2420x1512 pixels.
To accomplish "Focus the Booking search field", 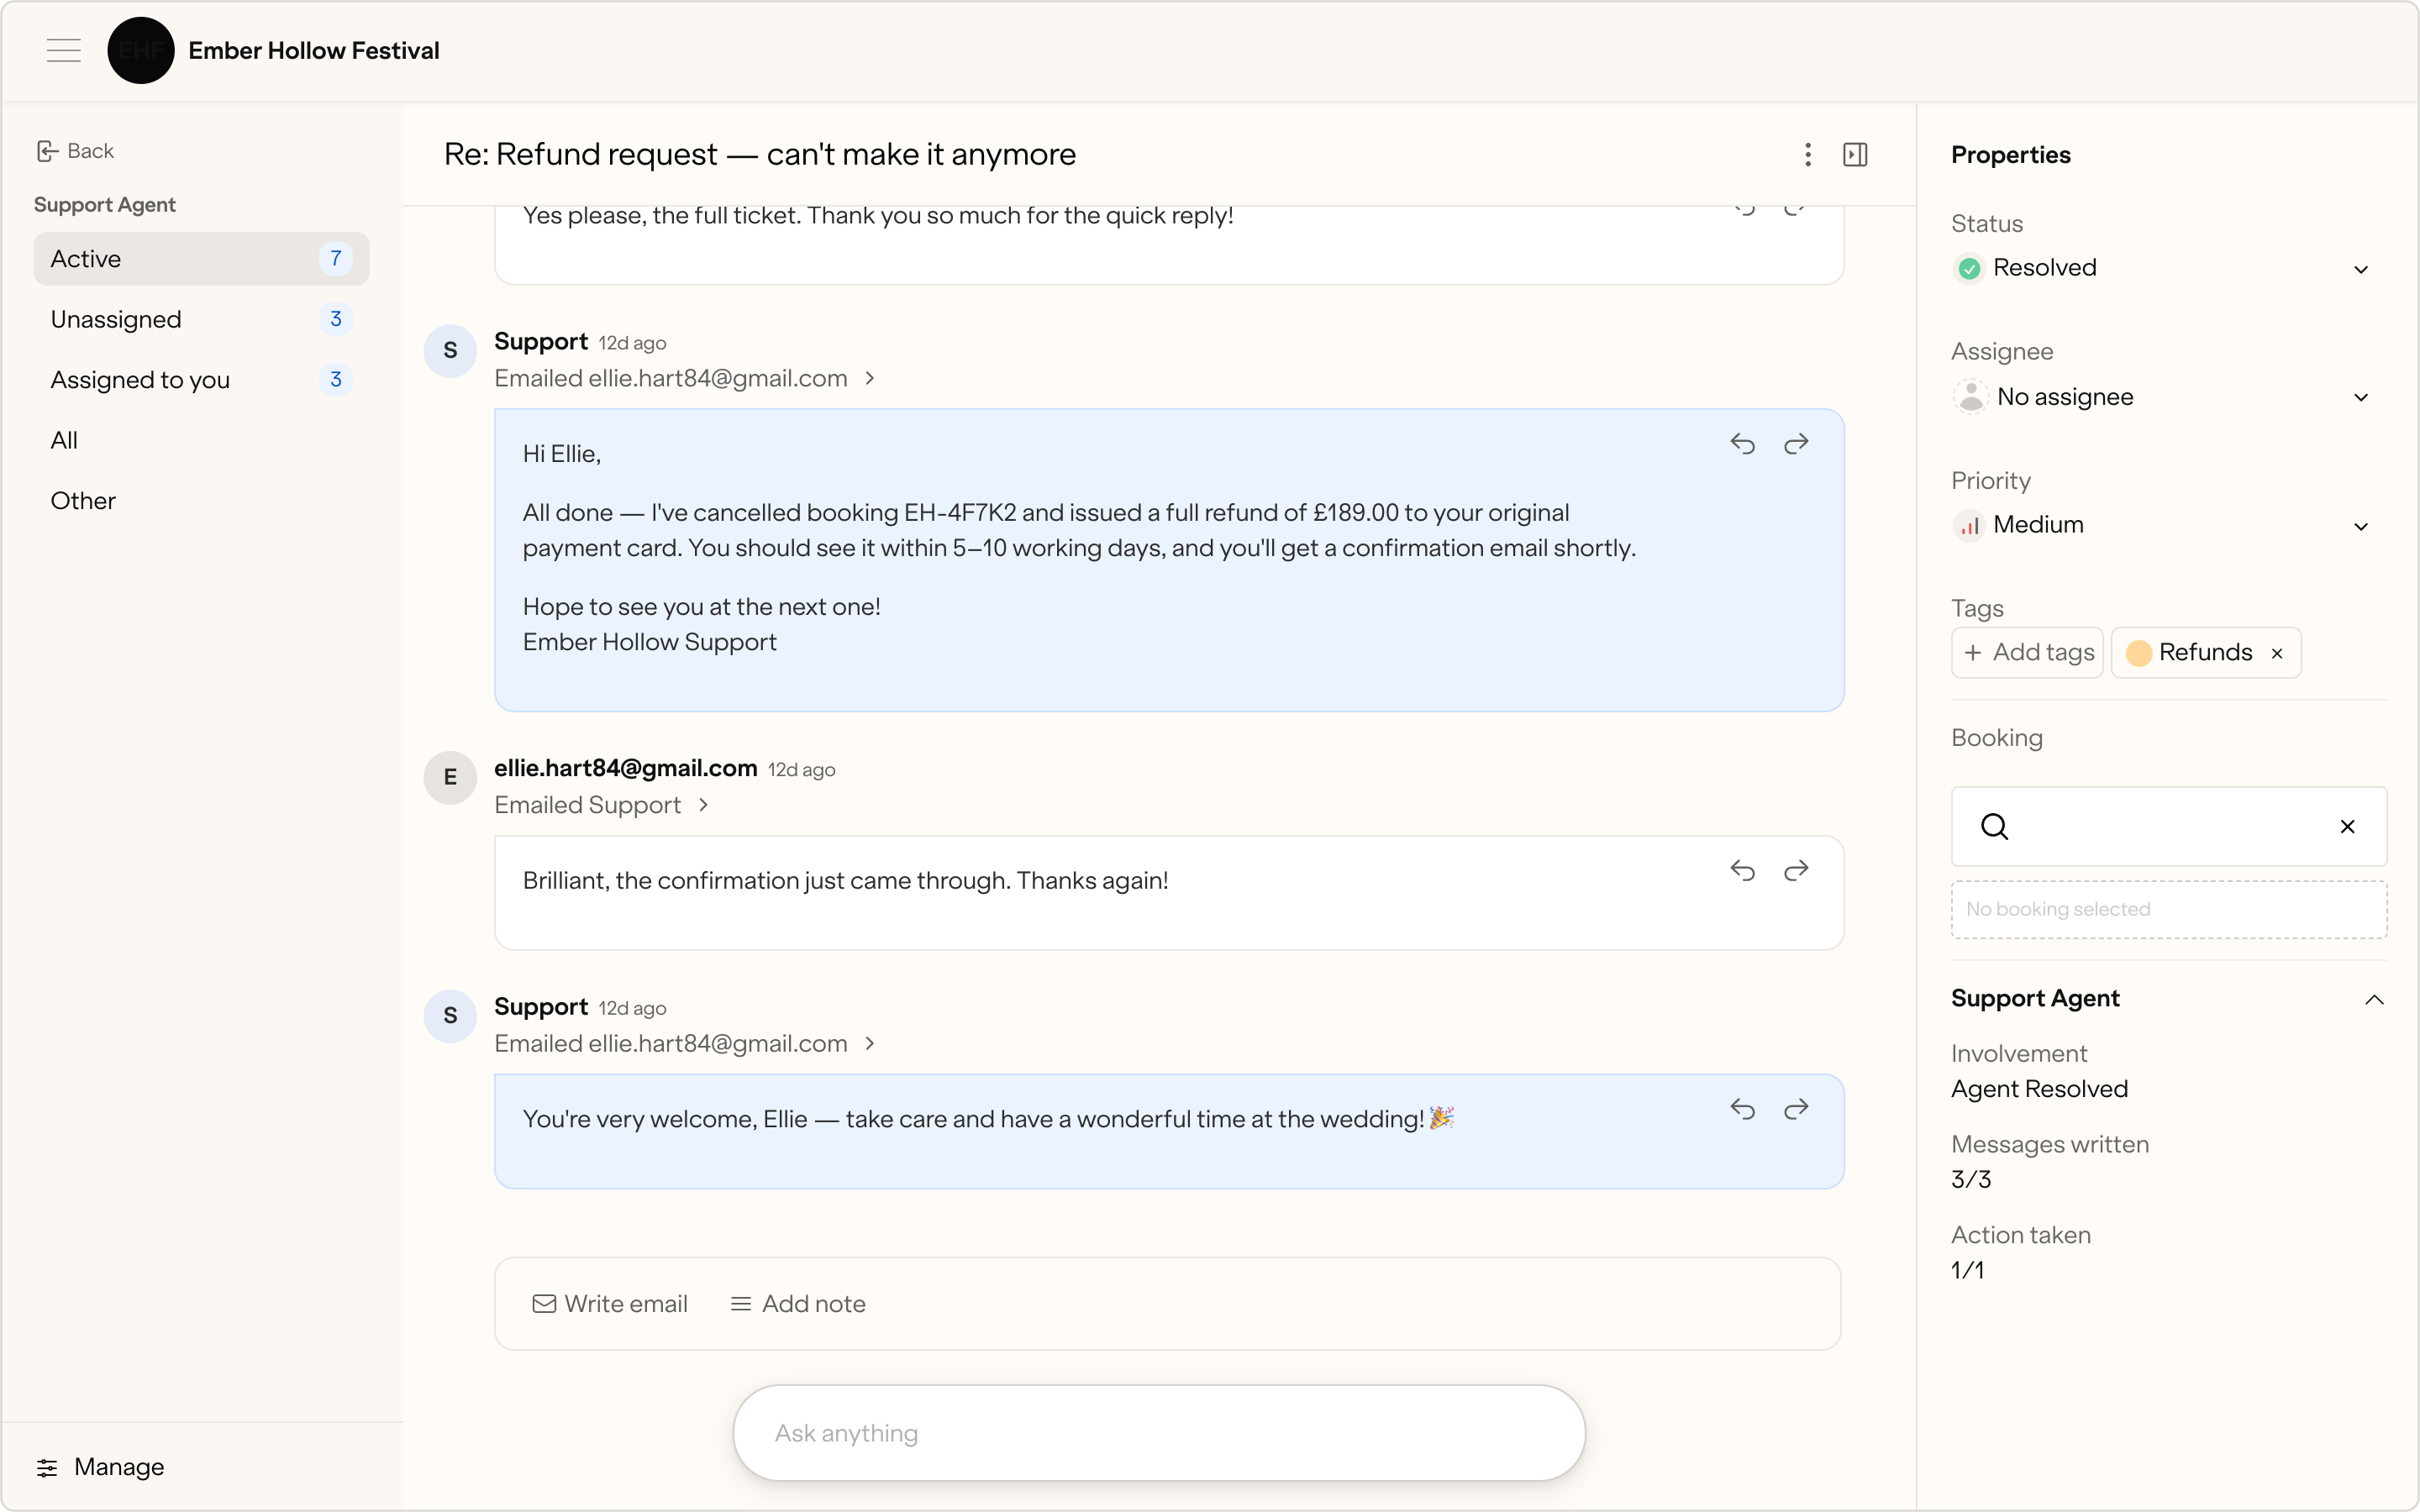I will click(x=2169, y=826).
